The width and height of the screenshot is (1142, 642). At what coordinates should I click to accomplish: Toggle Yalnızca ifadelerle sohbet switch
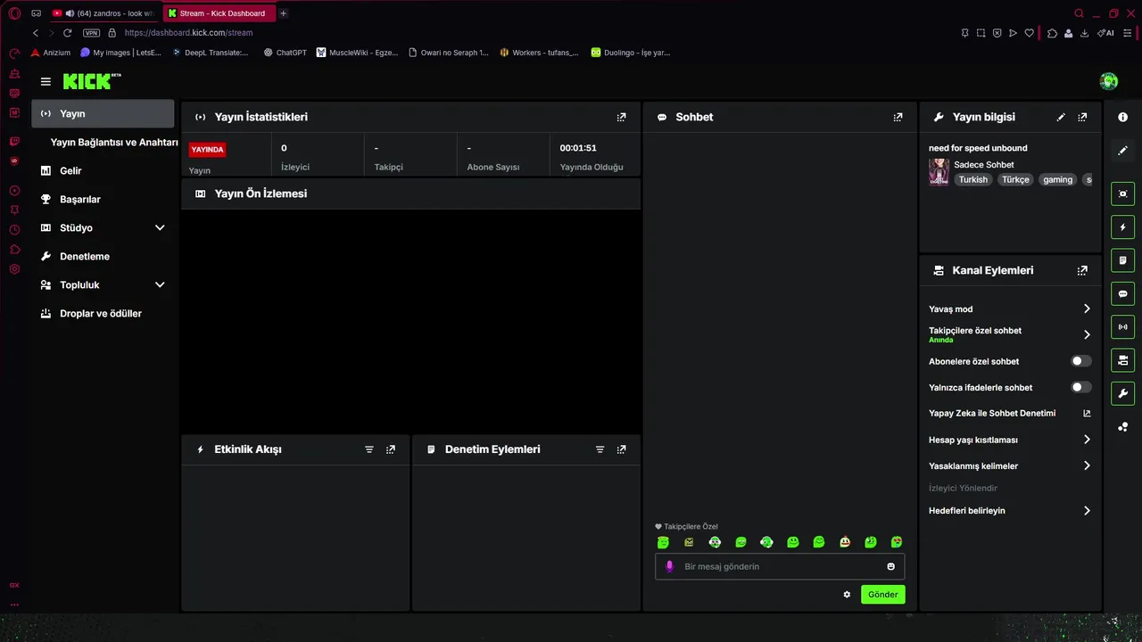1081,387
